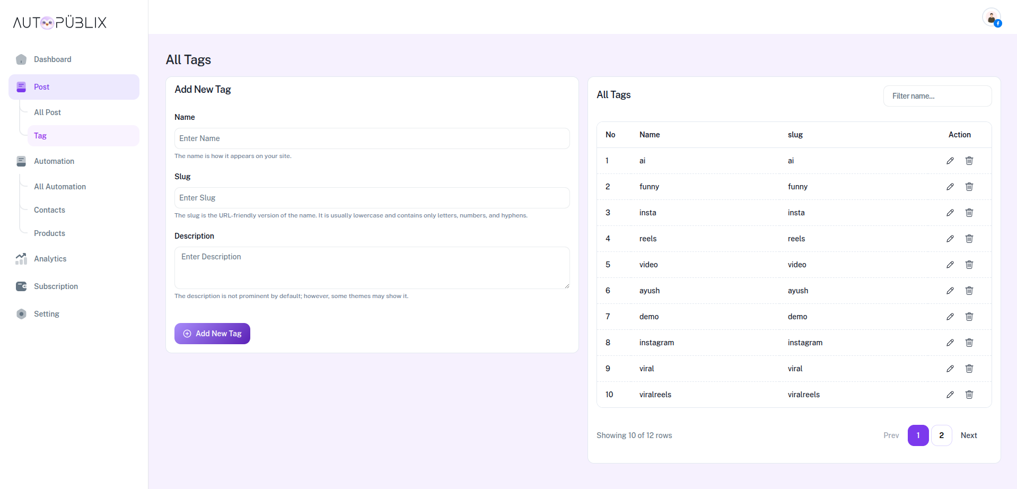
Task: Collapse the Post sidebar section
Action: tap(74, 87)
